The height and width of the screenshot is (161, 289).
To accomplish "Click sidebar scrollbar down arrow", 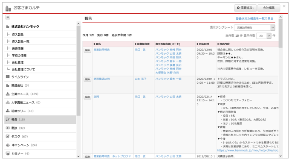I will [78, 156].
